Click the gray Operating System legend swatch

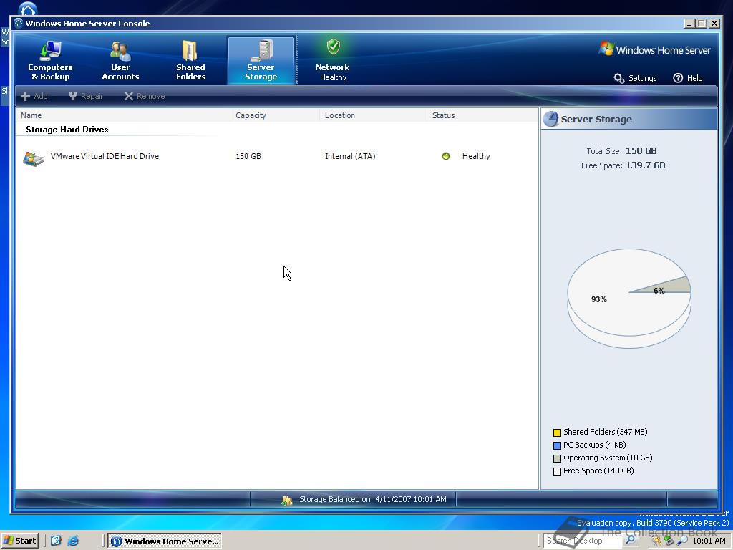coord(557,458)
